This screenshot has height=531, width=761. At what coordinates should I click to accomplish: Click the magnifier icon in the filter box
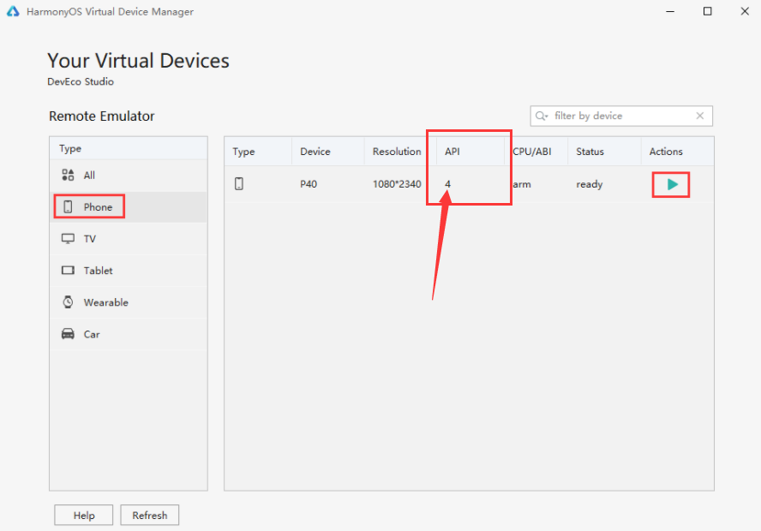point(541,116)
